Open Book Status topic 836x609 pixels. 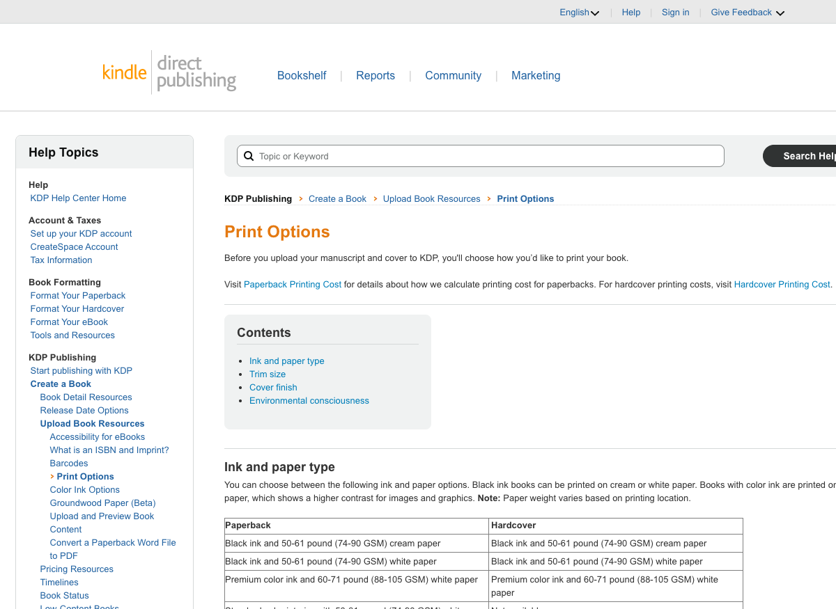coord(64,595)
